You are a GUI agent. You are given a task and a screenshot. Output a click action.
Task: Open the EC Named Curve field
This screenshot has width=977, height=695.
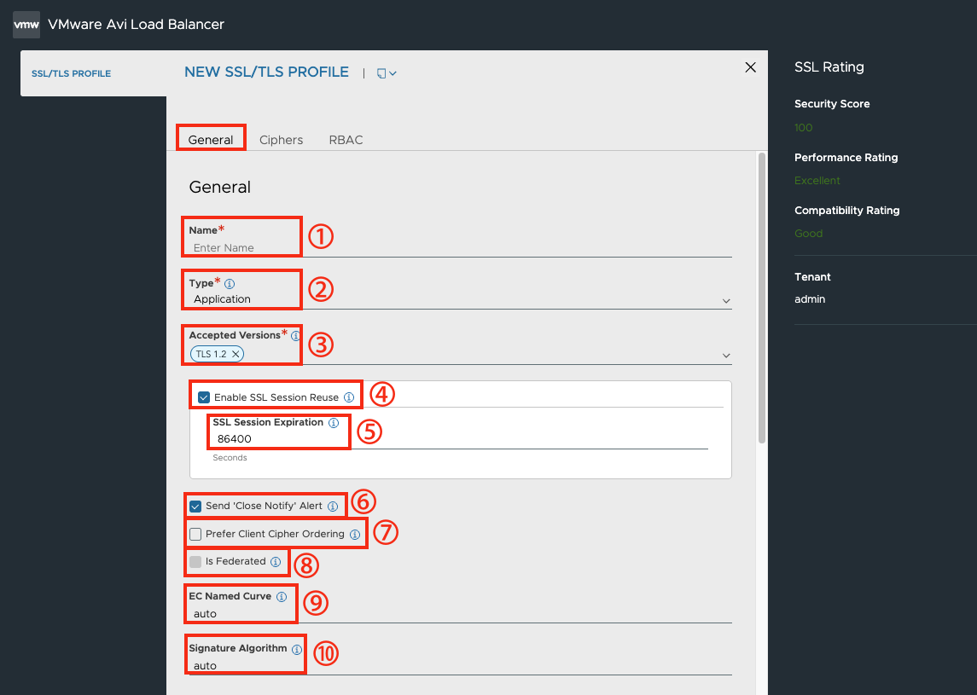coord(461,614)
